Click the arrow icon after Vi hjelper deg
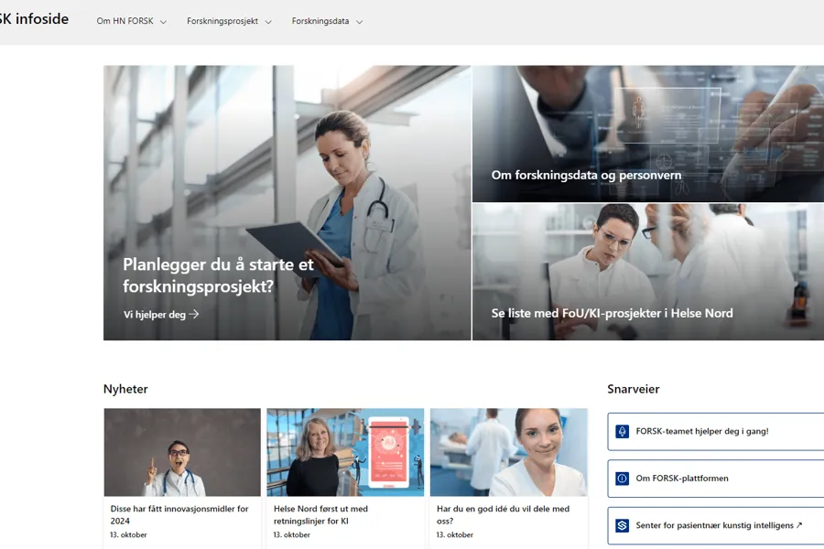 click(x=194, y=315)
